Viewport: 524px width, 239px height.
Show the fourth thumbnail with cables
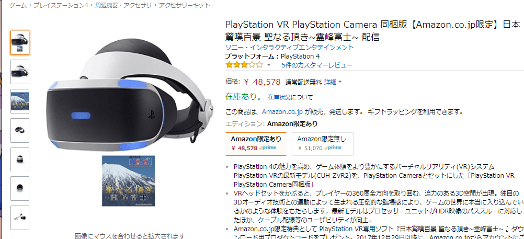[x=20, y=130]
